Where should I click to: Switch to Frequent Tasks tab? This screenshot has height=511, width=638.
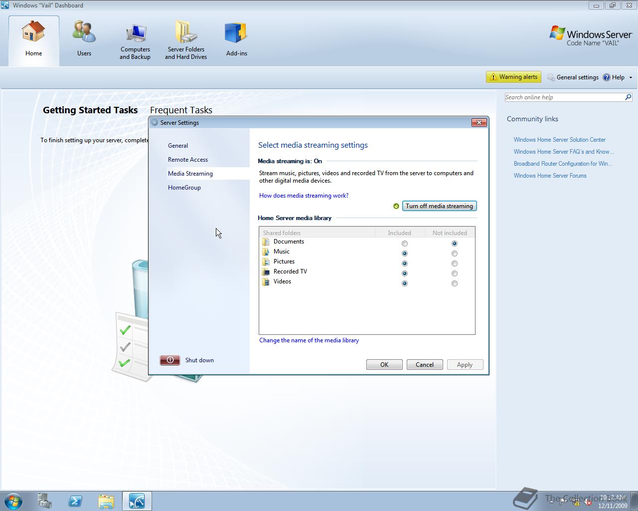pos(181,110)
